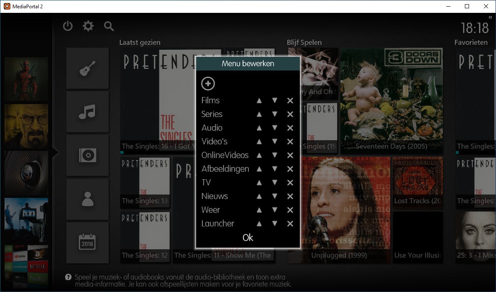Select the Audio menu entry
The image size is (496, 292).
[212, 127]
